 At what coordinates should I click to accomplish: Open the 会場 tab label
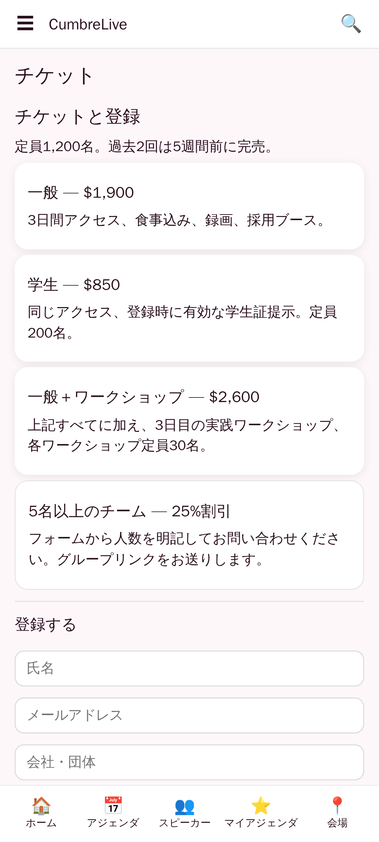(x=337, y=823)
